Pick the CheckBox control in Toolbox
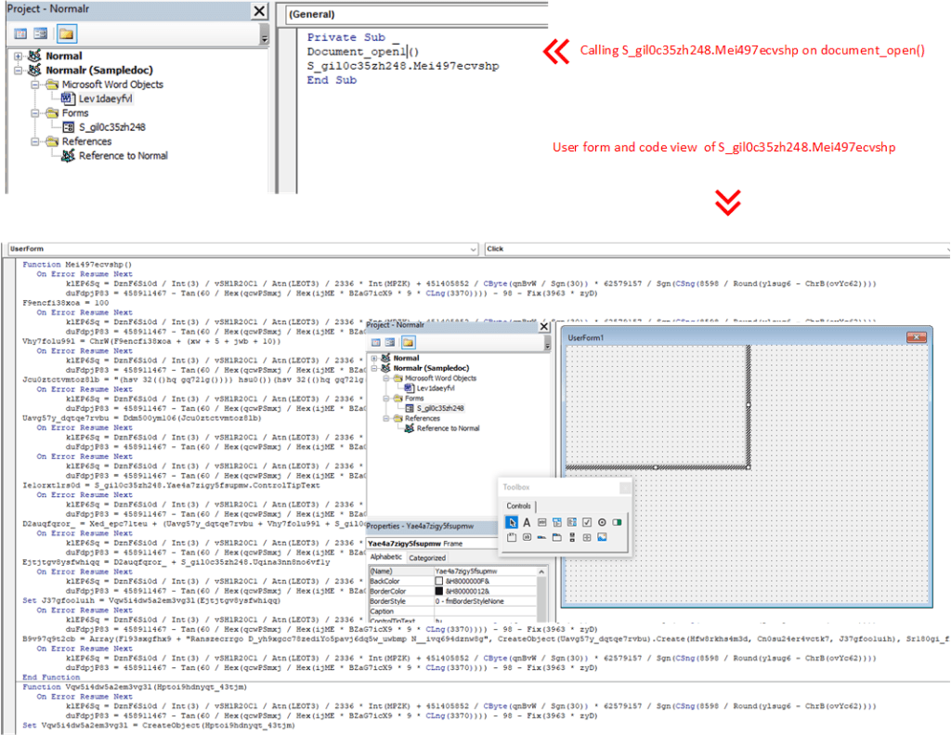The height and width of the screenshot is (735, 951). coord(586,522)
